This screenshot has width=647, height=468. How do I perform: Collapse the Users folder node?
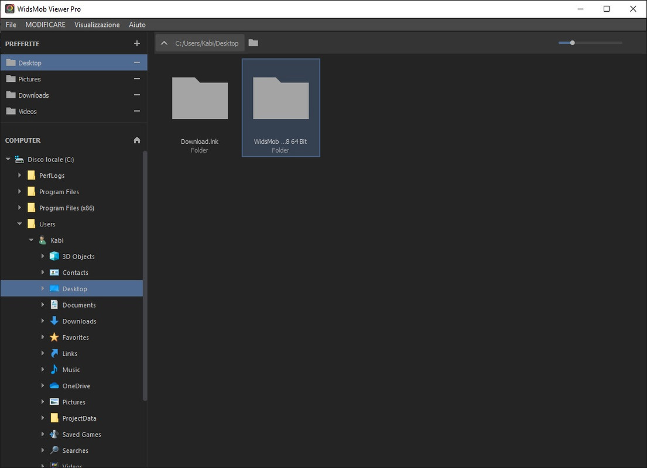point(19,223)
